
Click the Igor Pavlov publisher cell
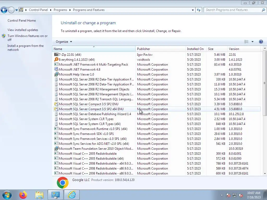145,55
